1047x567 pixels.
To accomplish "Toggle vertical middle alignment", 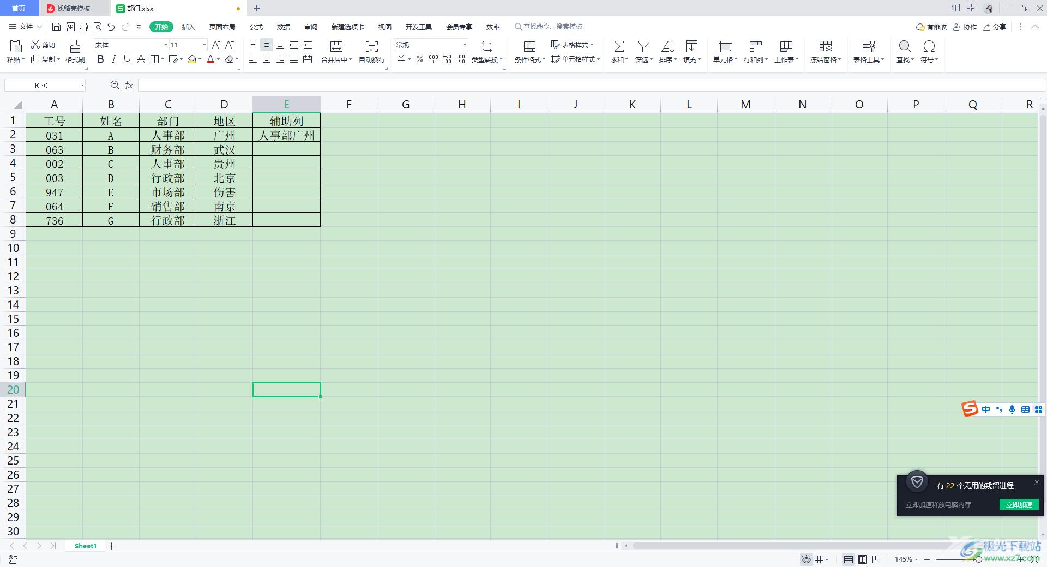I will click(x=267, y=45).
